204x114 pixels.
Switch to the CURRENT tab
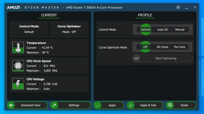(x=49, y=15)
